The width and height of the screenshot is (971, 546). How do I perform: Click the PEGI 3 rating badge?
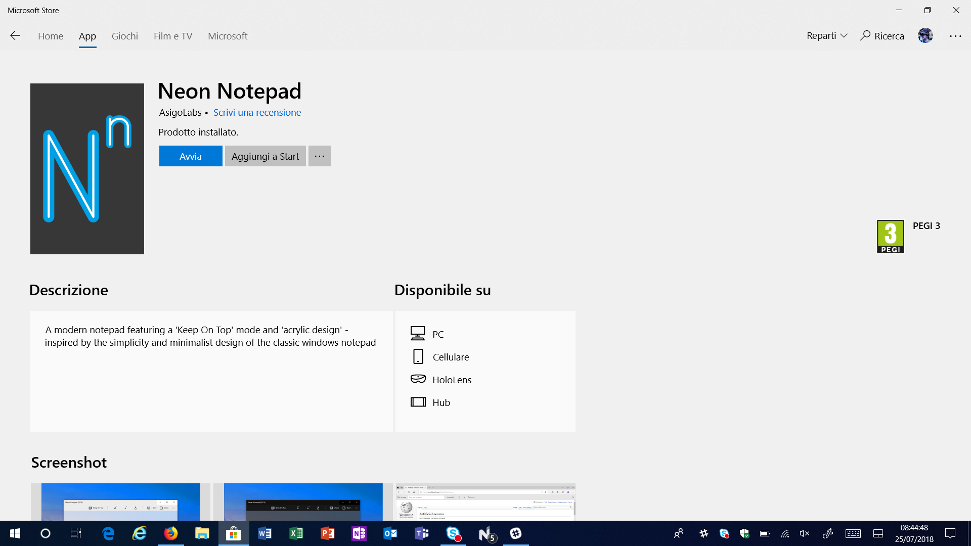point(891,237)
